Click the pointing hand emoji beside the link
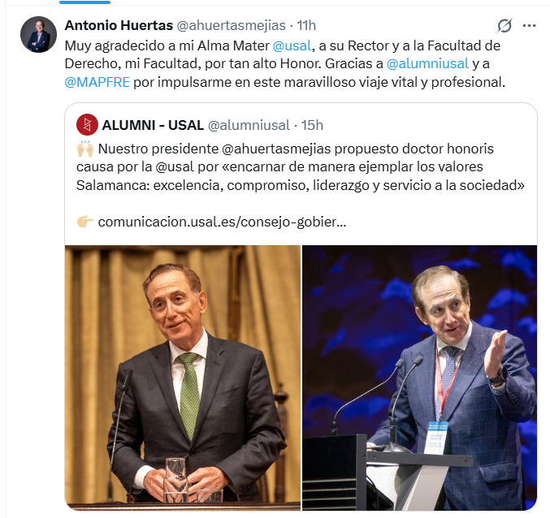 (x=84, y=222)
